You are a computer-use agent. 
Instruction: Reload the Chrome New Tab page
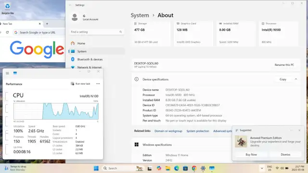point(7,32)
